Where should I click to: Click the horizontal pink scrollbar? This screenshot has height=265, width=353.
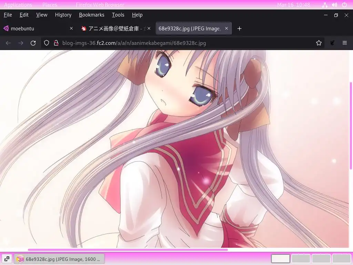[x=128, y=250]
